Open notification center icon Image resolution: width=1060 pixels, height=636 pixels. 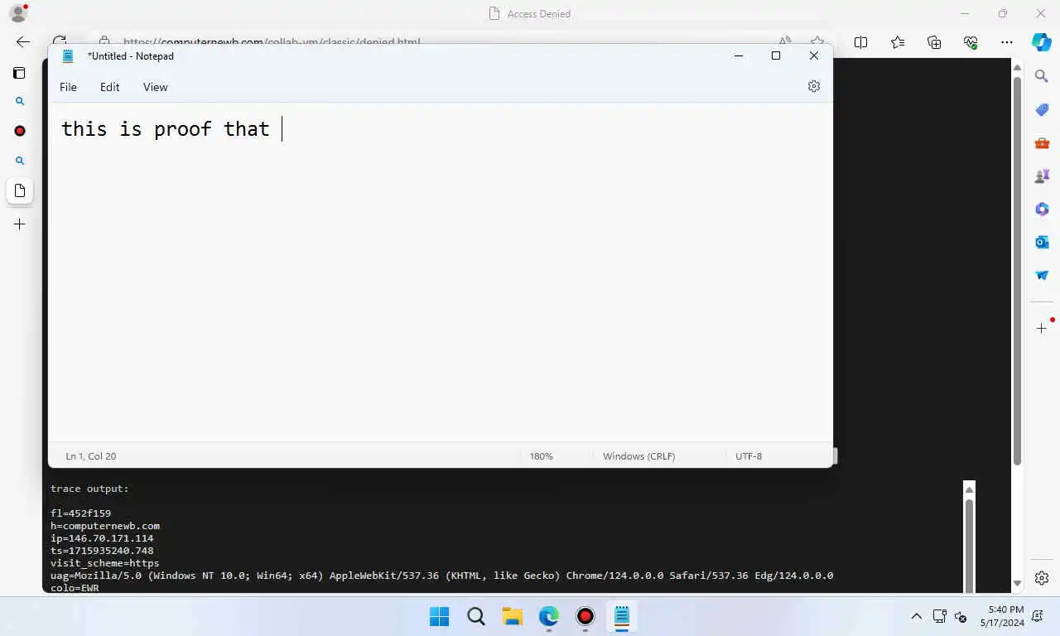(x=1037, y=616)
